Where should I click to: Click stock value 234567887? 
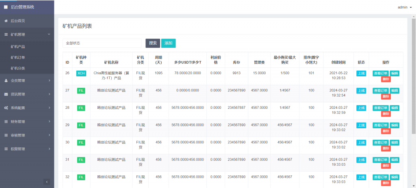pyautogui.click(x=236, y=108)
